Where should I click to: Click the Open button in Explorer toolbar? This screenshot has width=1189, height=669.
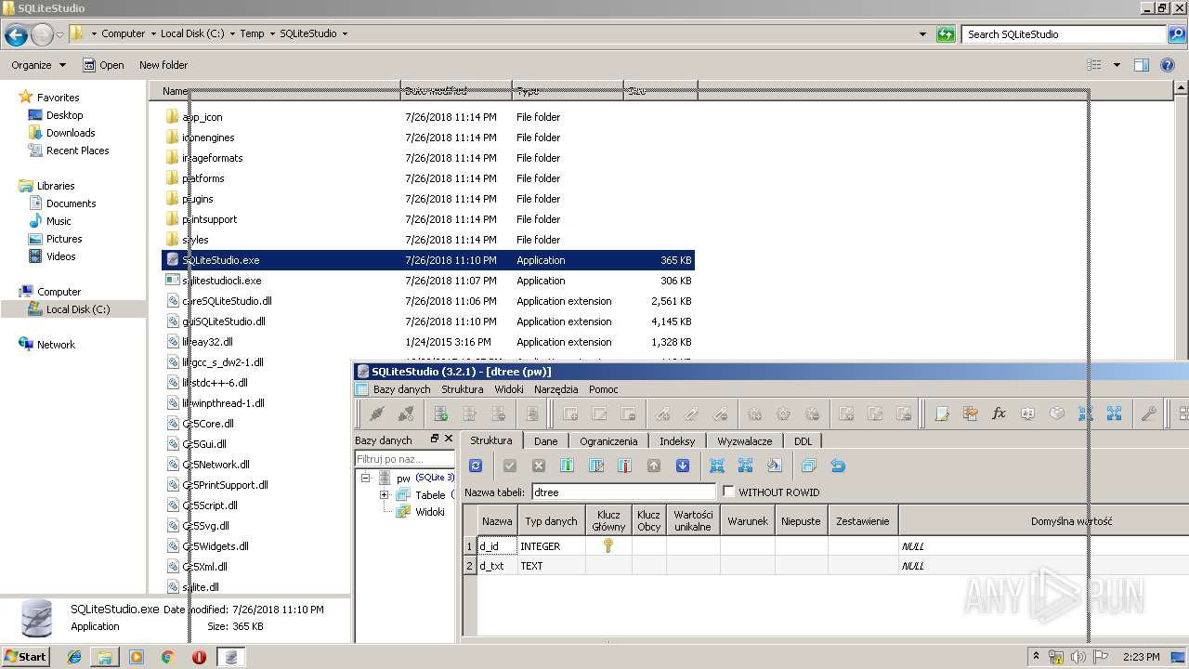point(103,65)
